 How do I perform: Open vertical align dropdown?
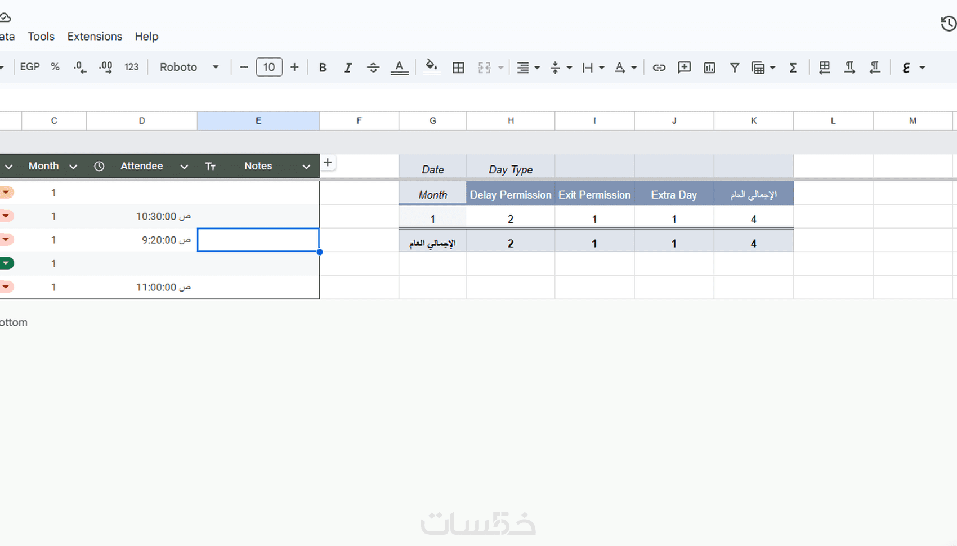561,68
